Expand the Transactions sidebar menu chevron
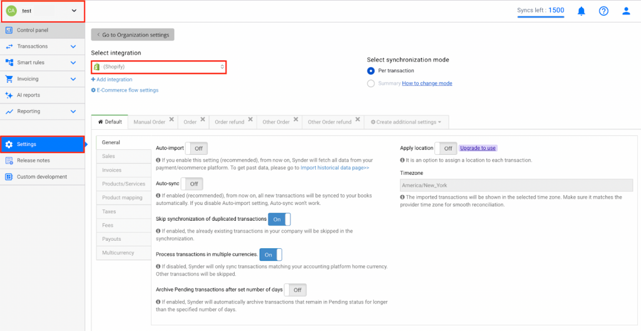 click(x=73, y=46)
